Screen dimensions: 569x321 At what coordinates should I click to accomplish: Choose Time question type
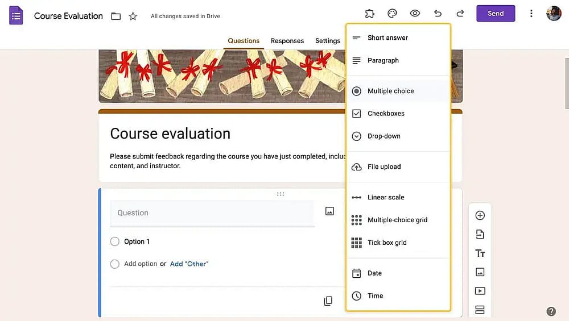(398, 295)
